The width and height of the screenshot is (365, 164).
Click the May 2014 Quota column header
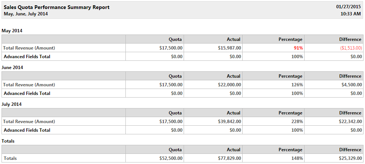coord(175,39)
